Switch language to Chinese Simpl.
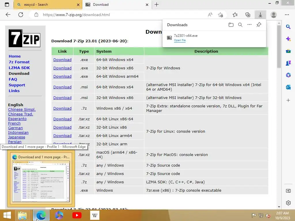Image resolution: width=295 pixels, height=221 pixels. (x=22, y=110)
